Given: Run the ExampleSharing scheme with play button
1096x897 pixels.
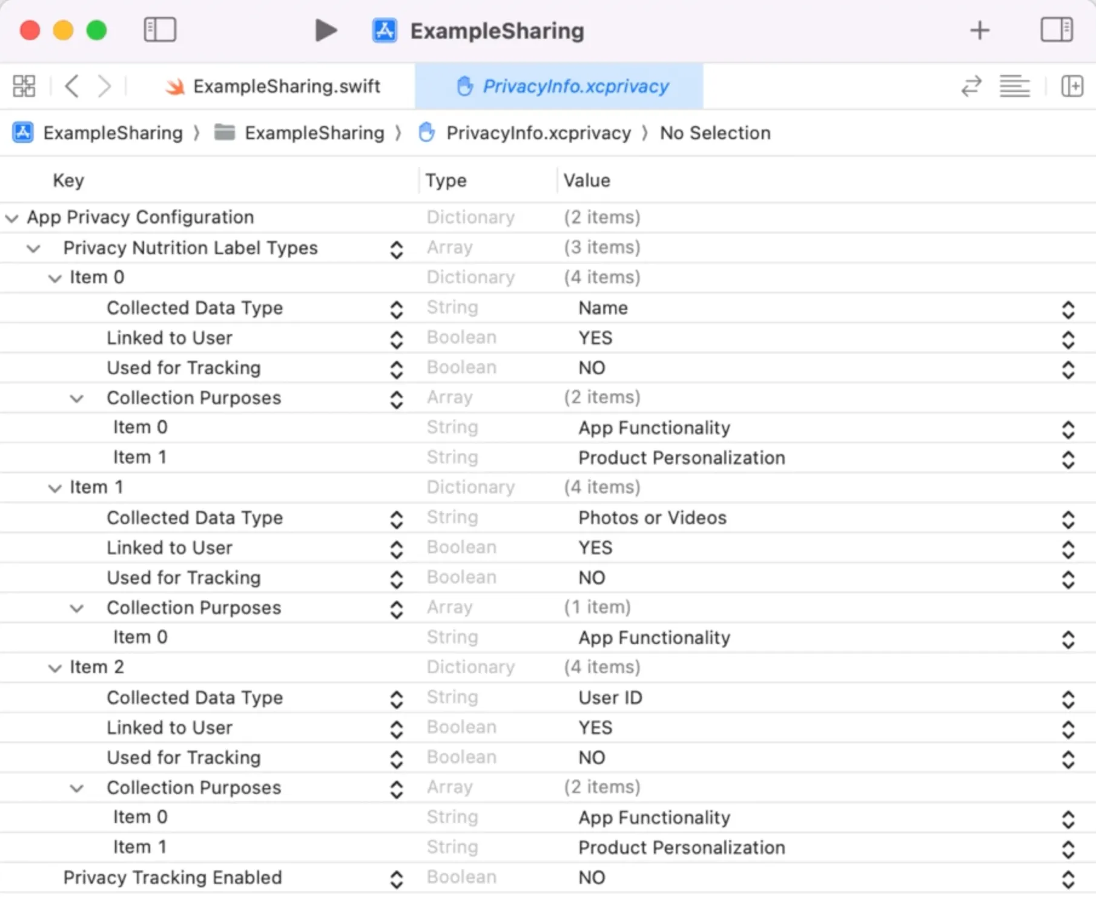Looking at the screenshot, I should coord(326,30).
